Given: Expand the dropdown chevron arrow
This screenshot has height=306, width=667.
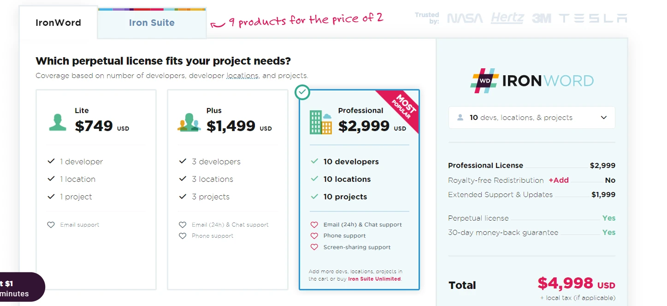Looking at the screenshot, I should coord(604,118).
